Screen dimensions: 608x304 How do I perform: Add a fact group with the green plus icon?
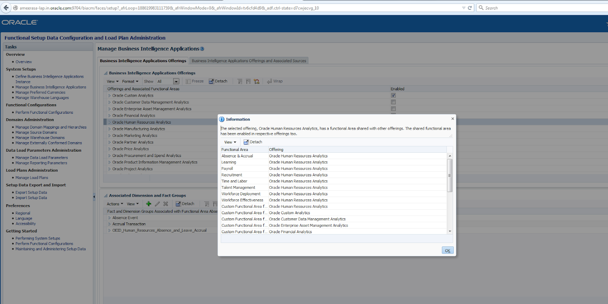click(149, 204)
